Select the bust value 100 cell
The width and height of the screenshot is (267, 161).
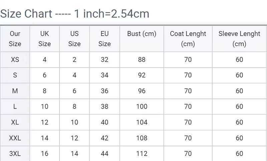point(142,107)
